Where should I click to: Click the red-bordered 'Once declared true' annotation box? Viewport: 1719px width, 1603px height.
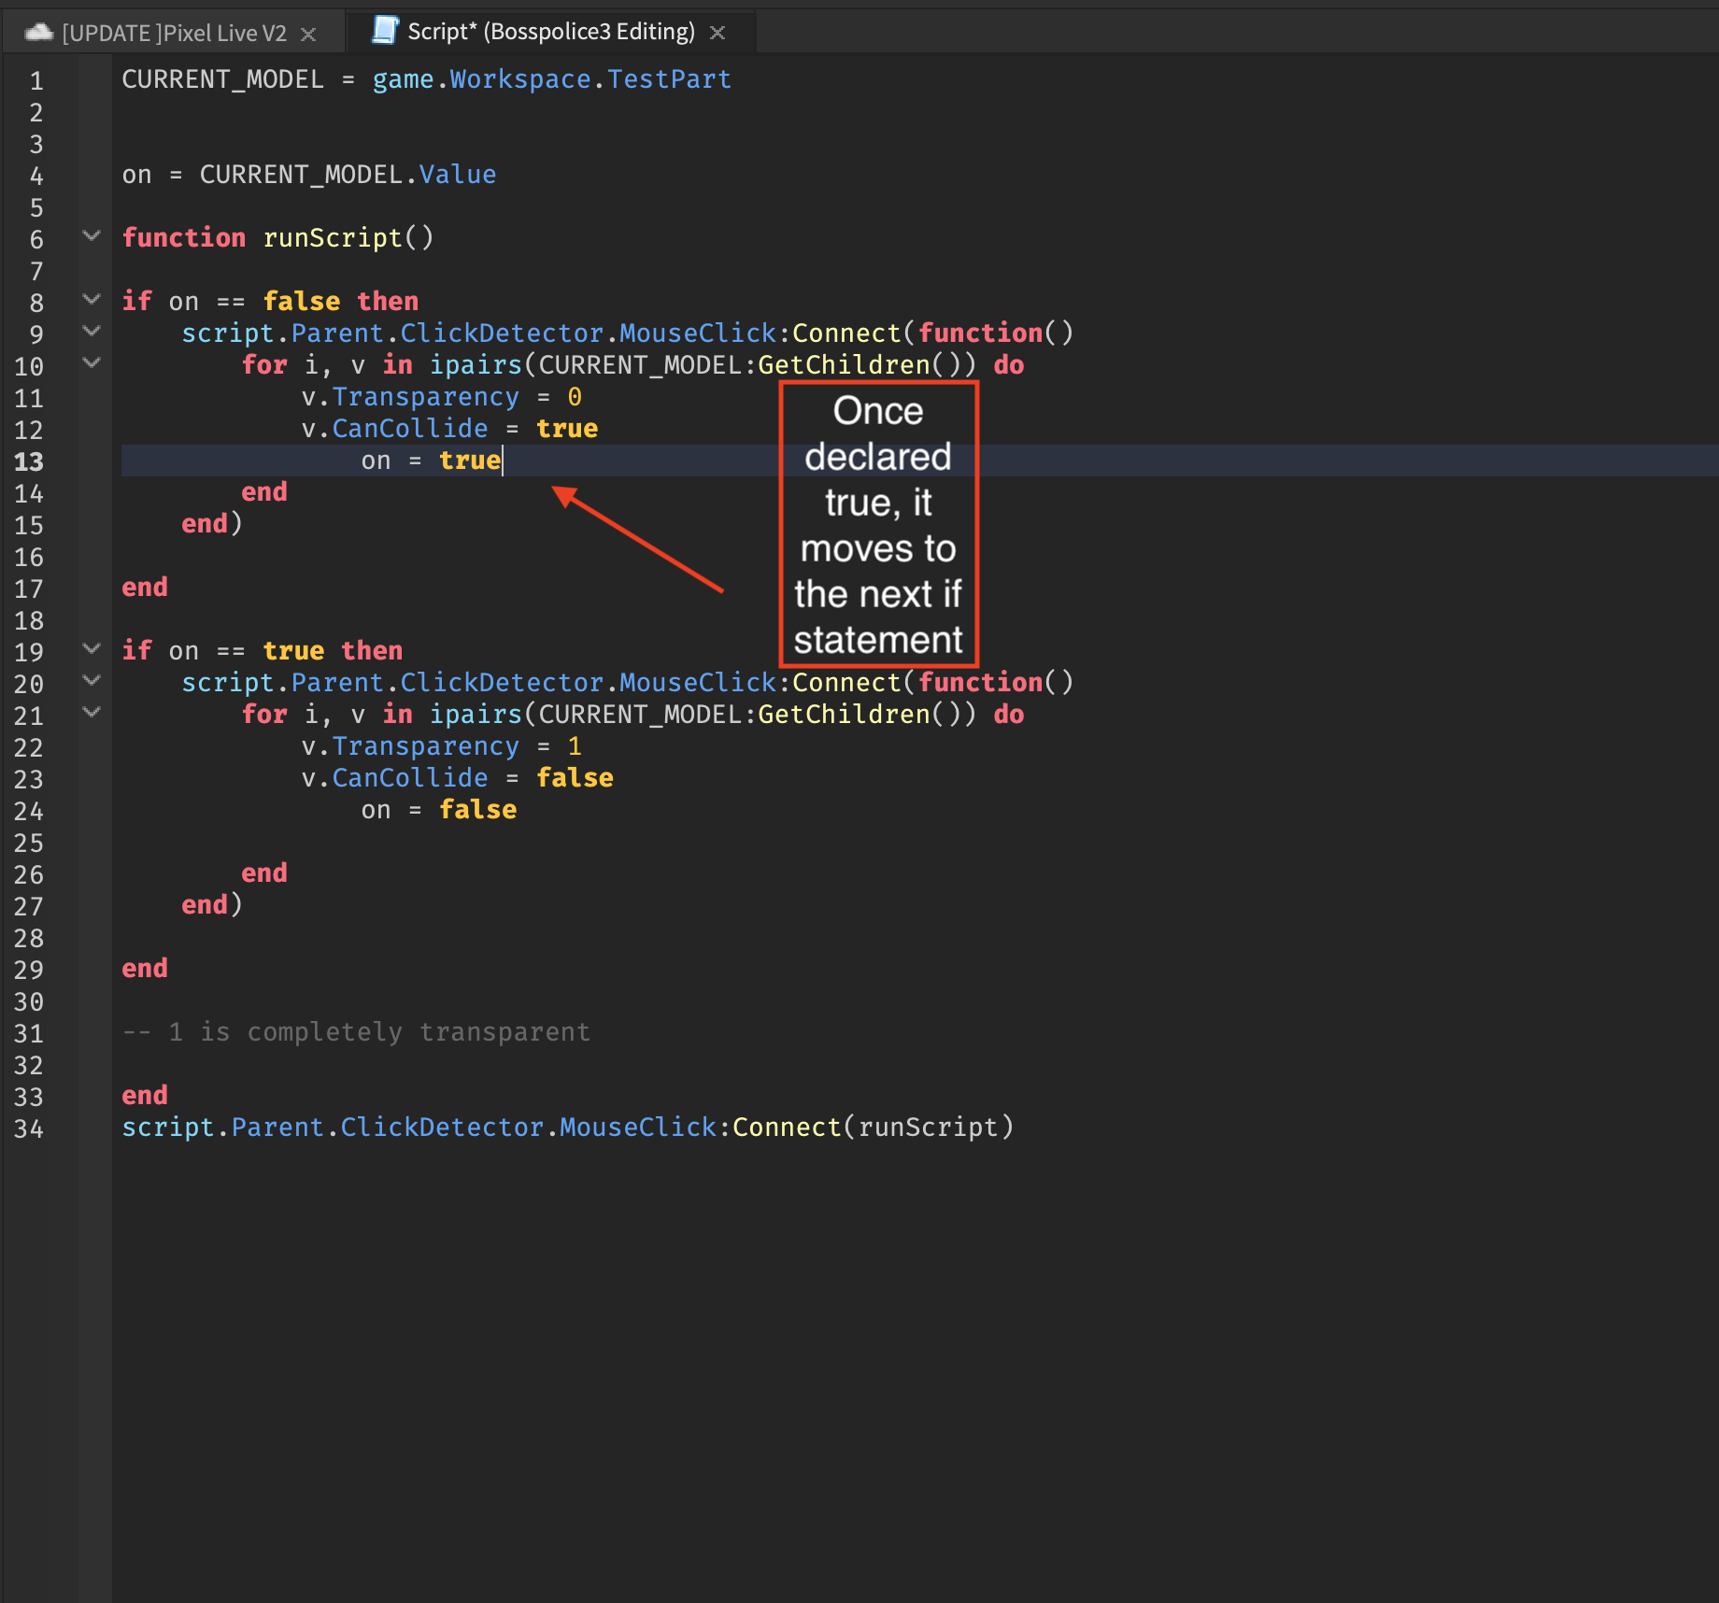878,524
